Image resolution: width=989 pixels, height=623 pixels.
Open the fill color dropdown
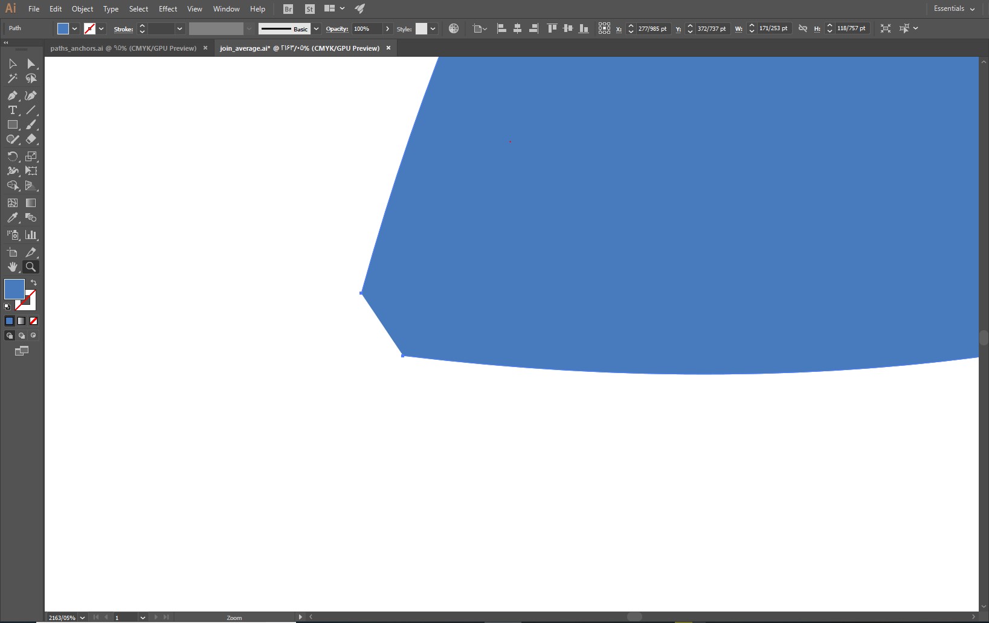pyautogui.click(x=75, y=28)
